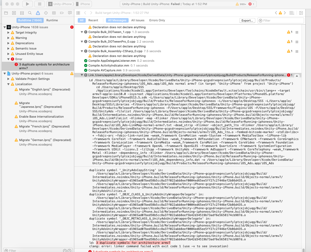Switch to the Runtime issues view
Screen dimensions: 311x252
pyautogui.click(x=52, y=20)
